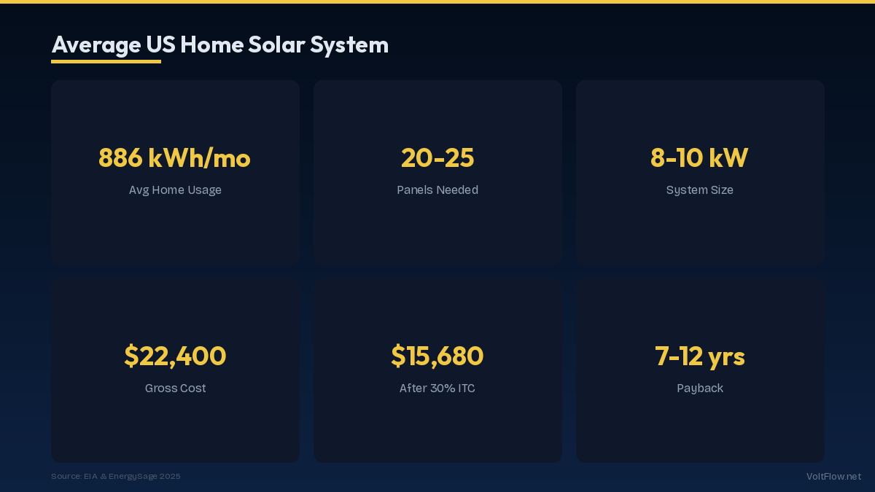Select the whole Avg Home Usage stat card

(x=175, y=233)
